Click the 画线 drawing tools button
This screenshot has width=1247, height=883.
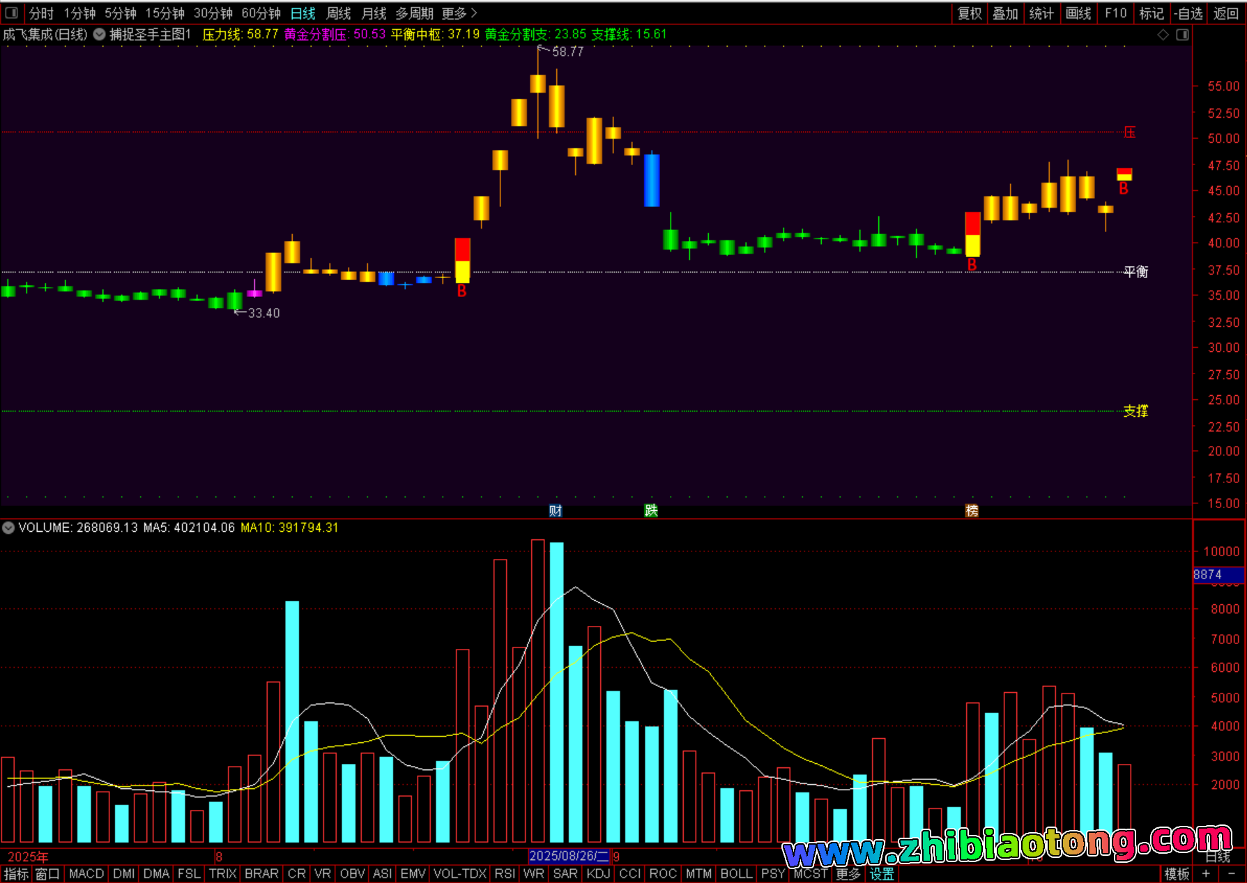[1078, 13]
